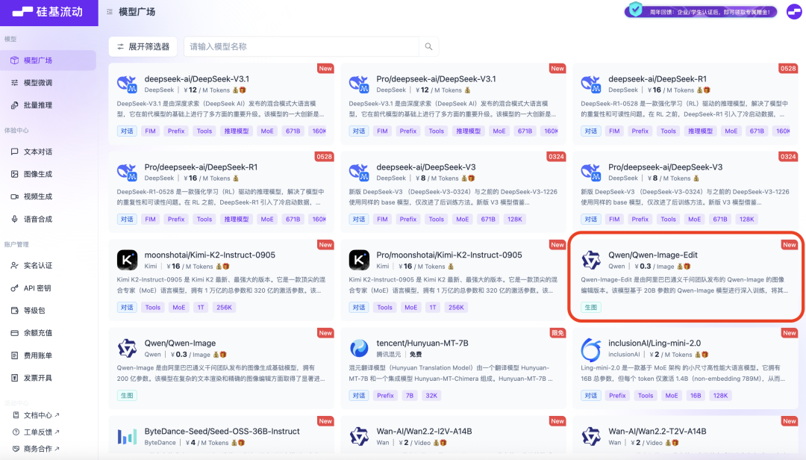This screenshot has width=806, height=460.
Task: Click the 批量推理 icon in sidebar
Action: [x=14, y=105]
